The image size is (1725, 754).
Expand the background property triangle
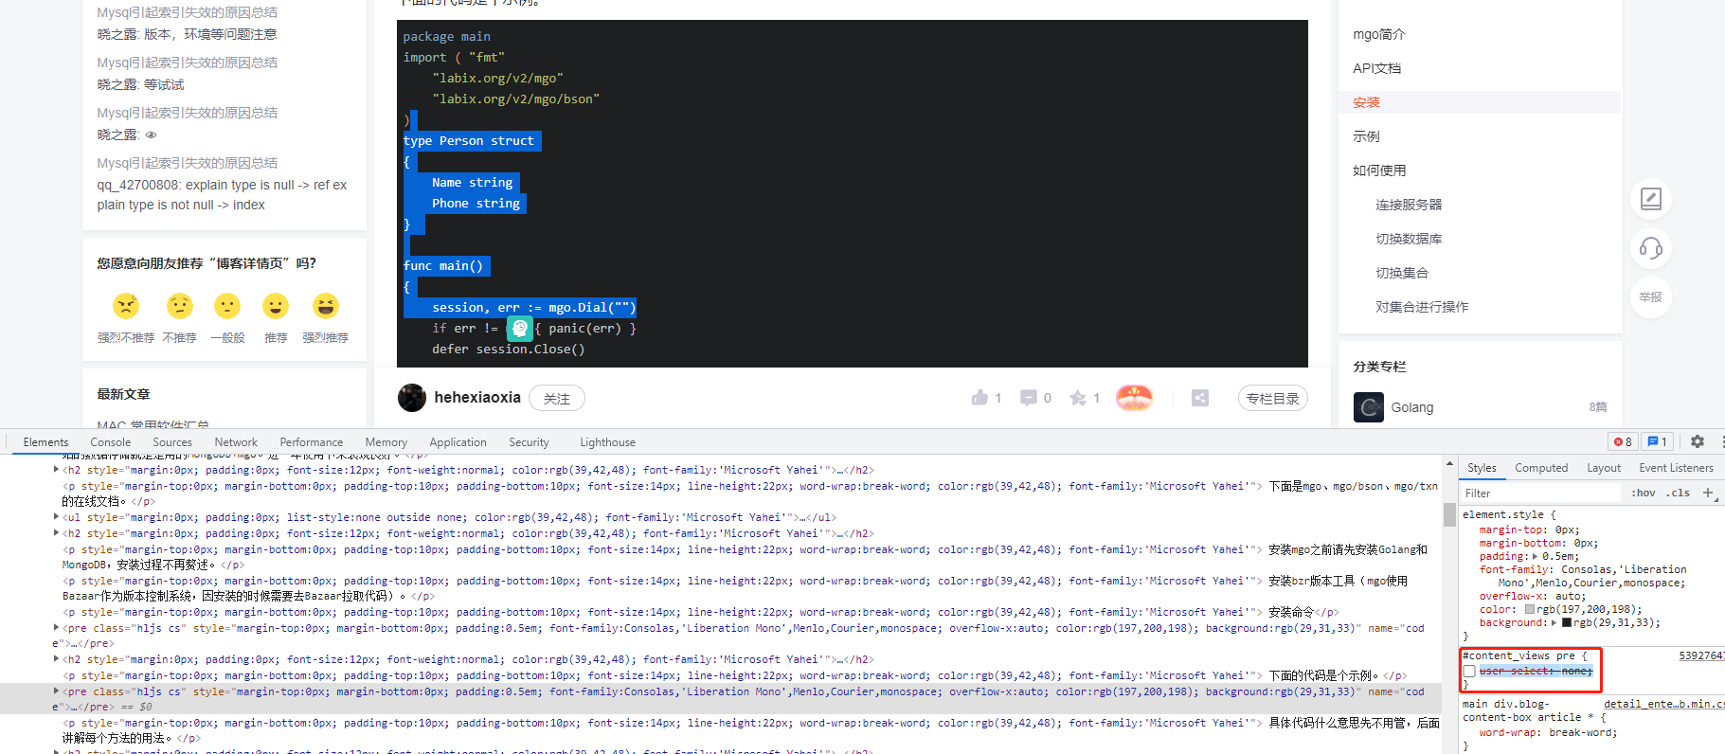point(1554,623)
